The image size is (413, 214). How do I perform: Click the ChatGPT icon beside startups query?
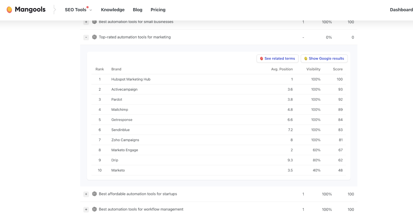pyautogui.click(x=94, y=194)
